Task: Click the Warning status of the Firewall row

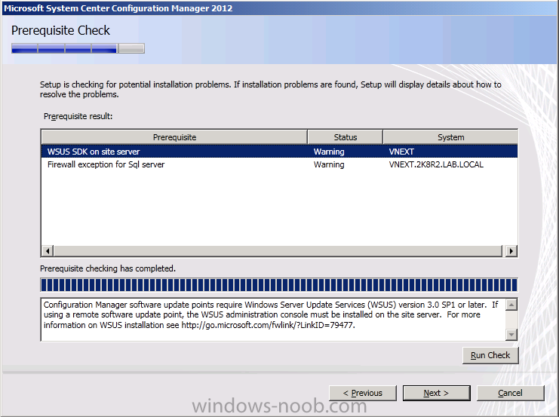Action: coord(329,164)
